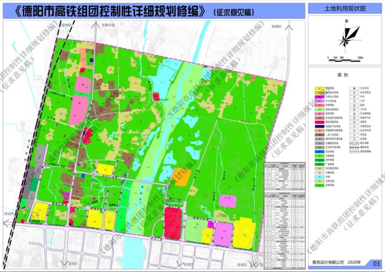The height and width of the screenshot is (272, 385).
Task: Pick the magenta 行政办公用地 legend swatch
Action: tap(320, 97)
